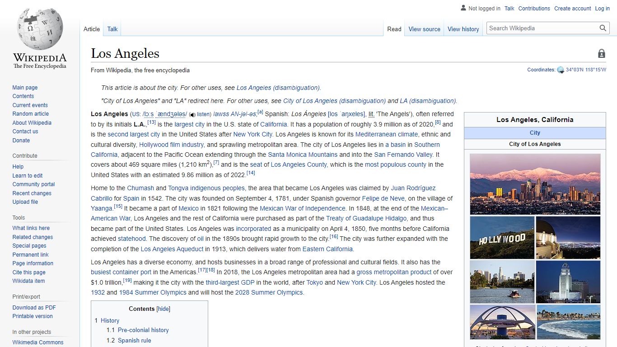Open LA (disambiguation) link
Viewport: 617px width, 347px height.
428,101
